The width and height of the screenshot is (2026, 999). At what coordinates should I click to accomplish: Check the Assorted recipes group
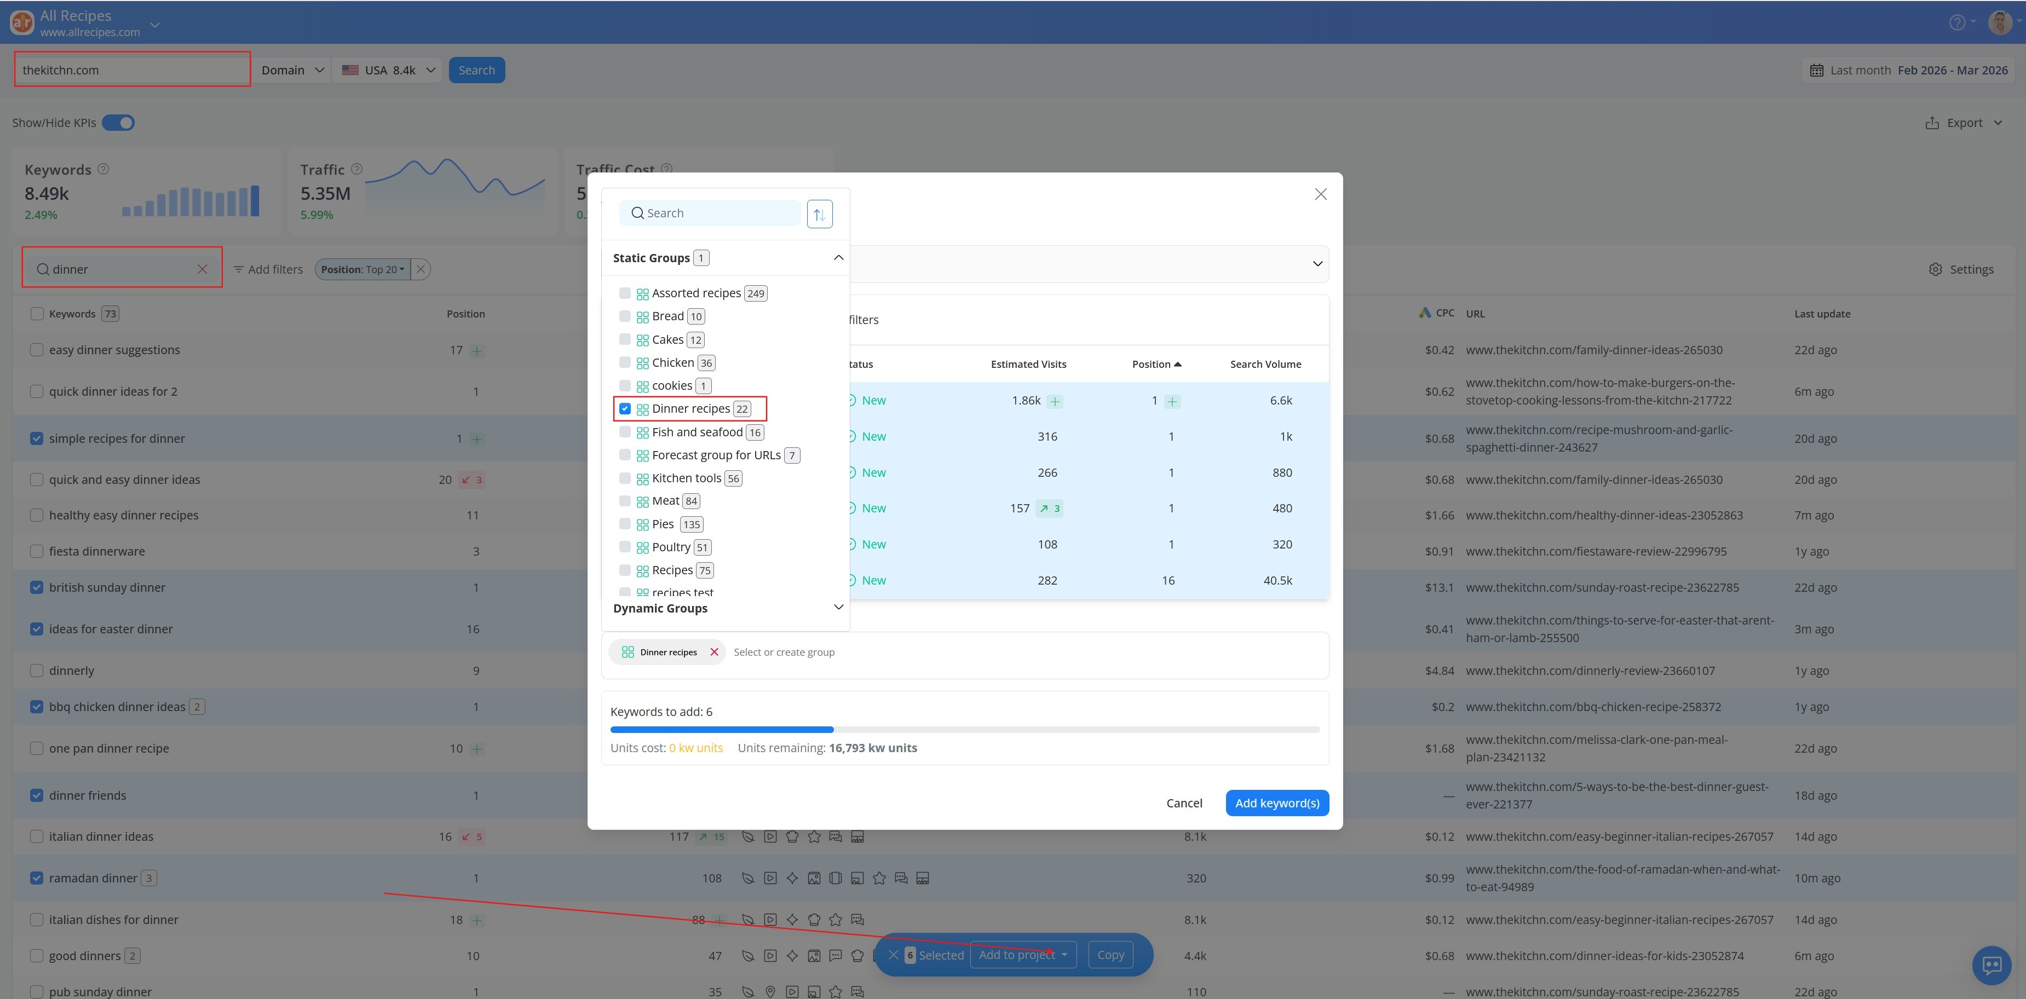pyautogui.click(x=624, y=292)
